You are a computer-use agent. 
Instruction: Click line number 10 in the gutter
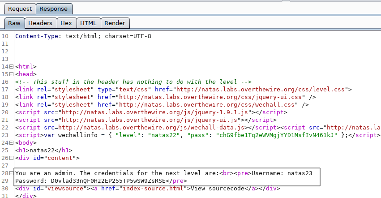[5, 36]
